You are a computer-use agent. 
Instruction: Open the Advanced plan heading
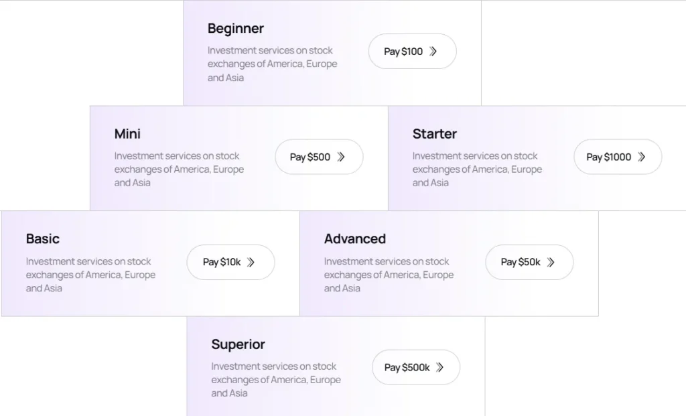pos(354,239)
